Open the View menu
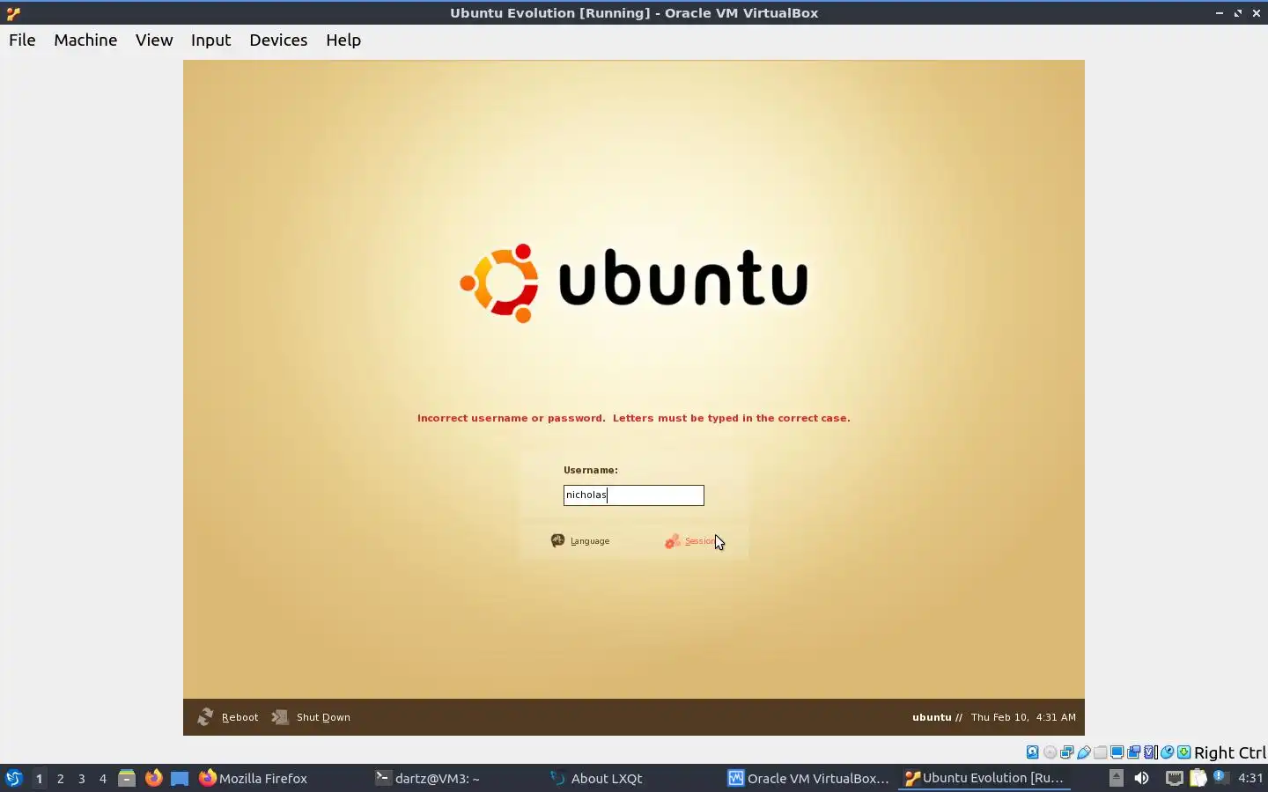This screenshot has width=1268, height=792. [x=154, y=40]
